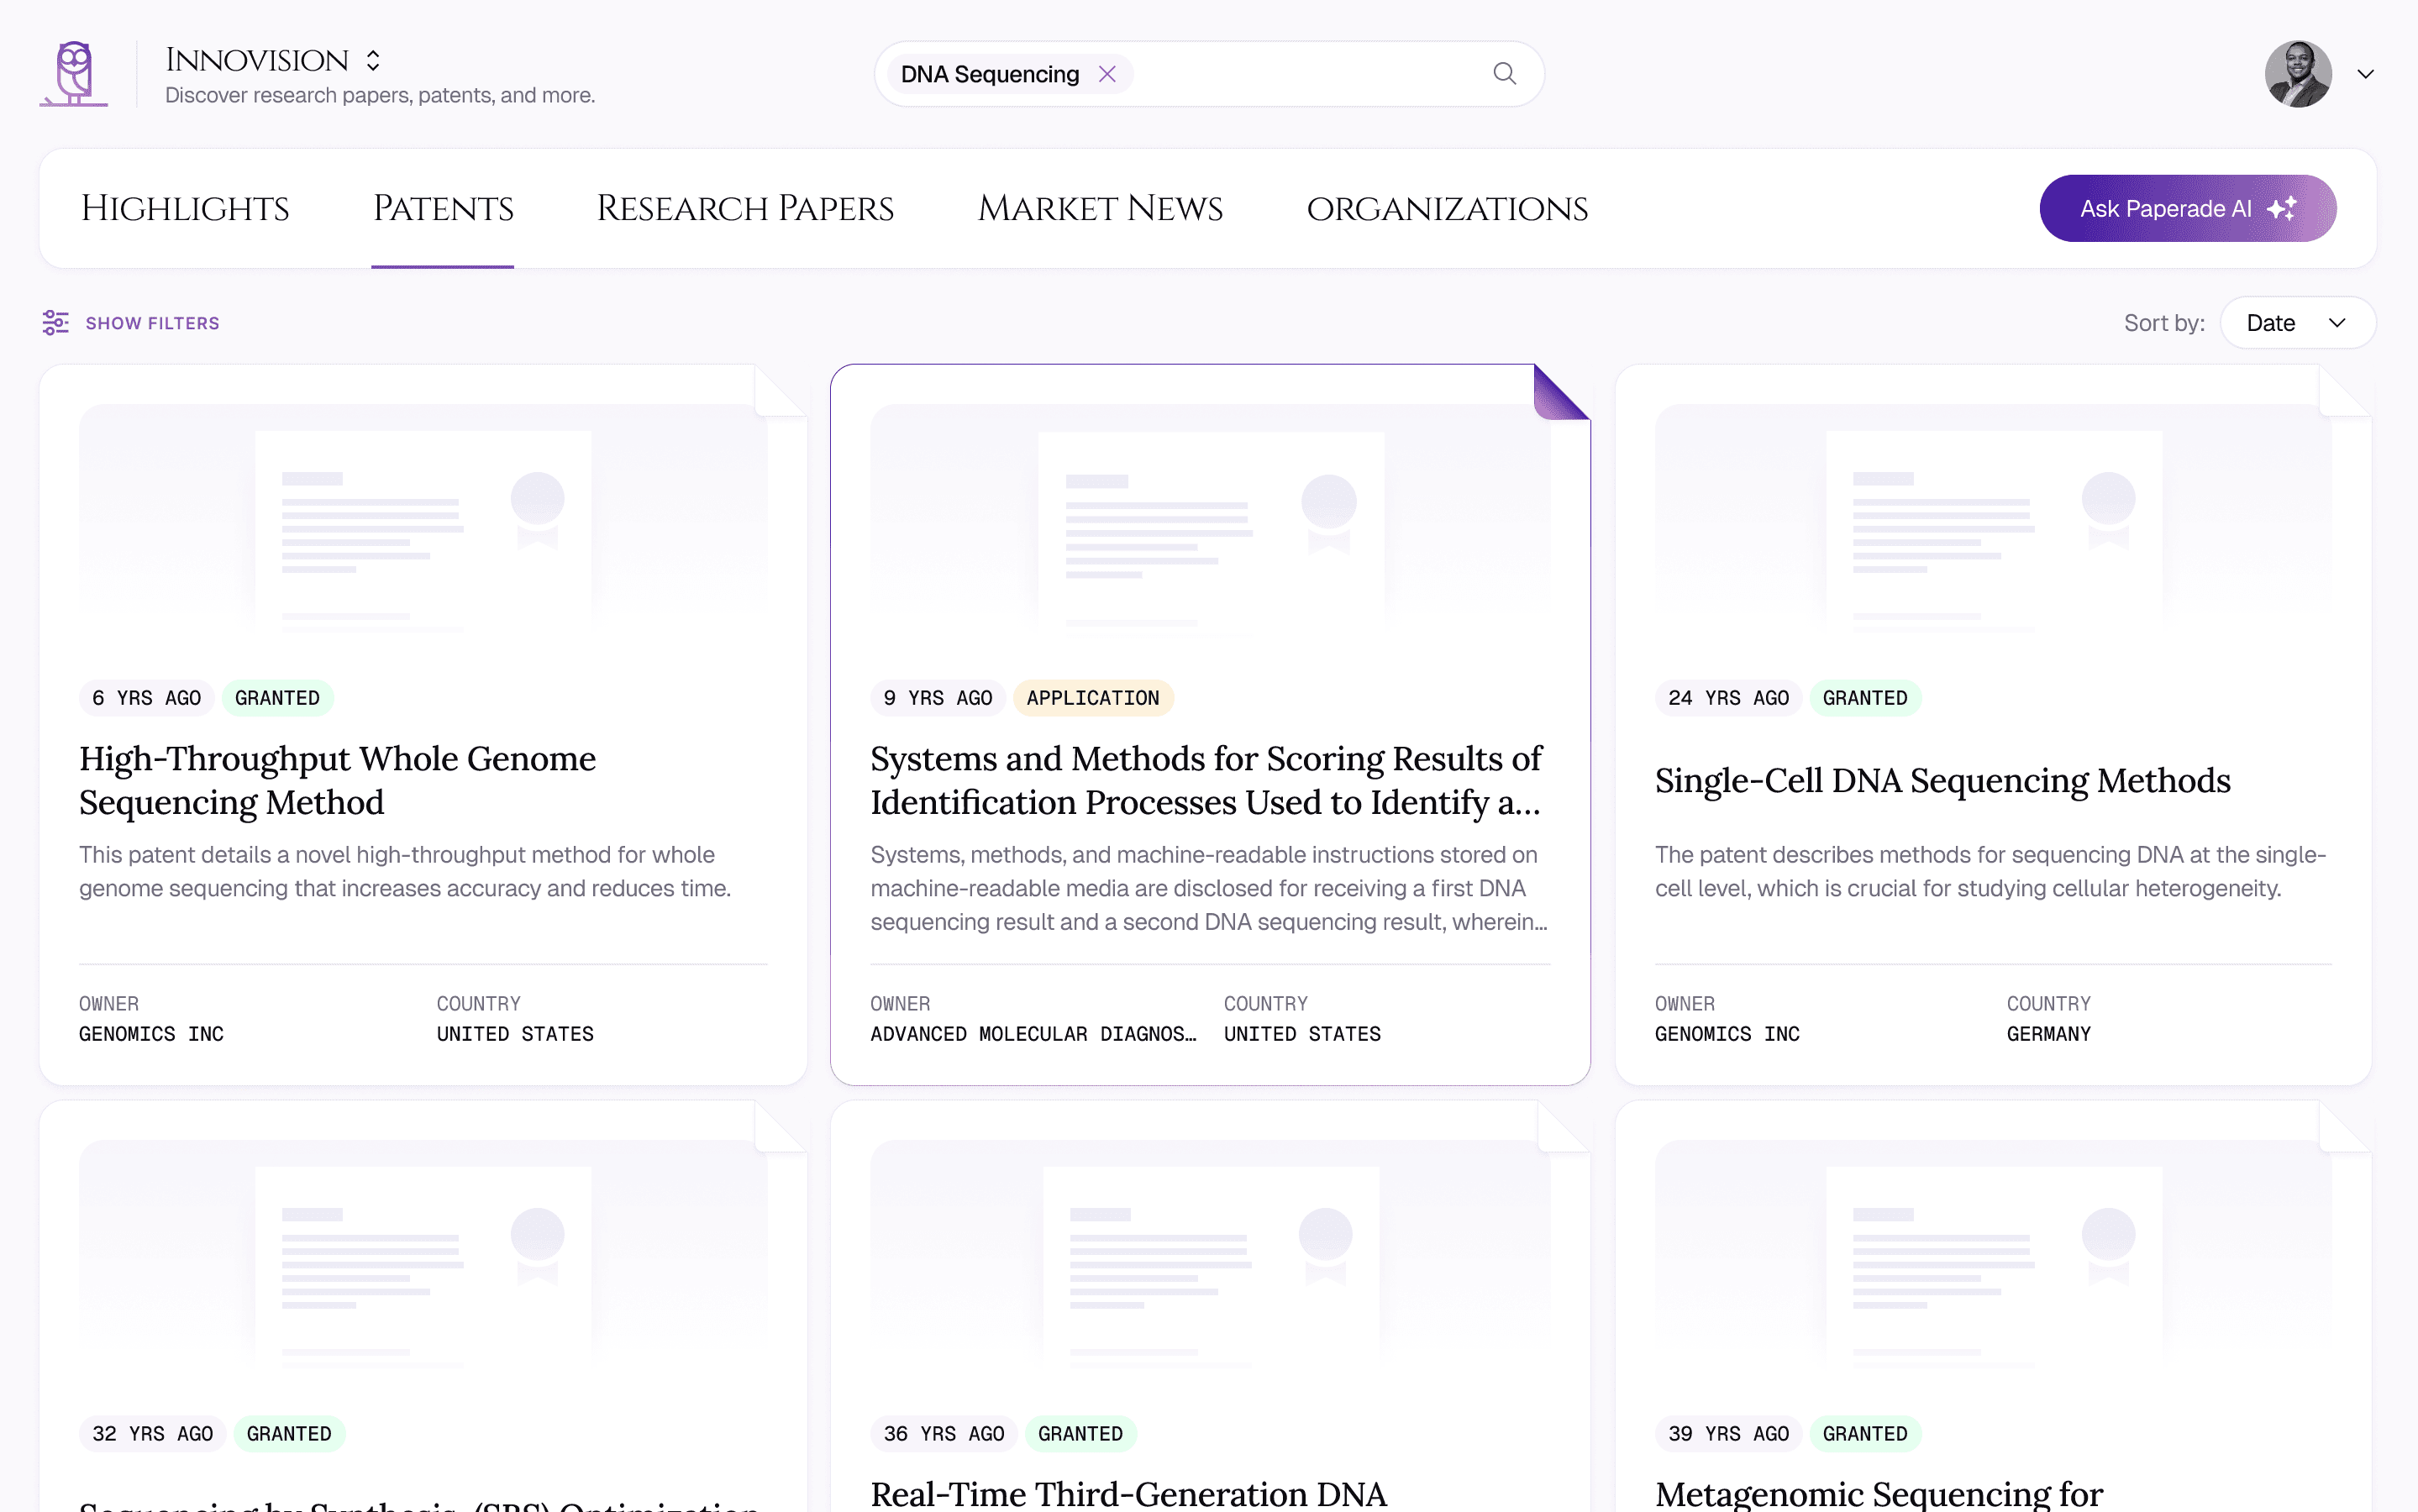The width and height of the screenshot is (2418, 1512).
Task: Remove the DNA Sequencing search tag
Action: [x=1107, y=74]
